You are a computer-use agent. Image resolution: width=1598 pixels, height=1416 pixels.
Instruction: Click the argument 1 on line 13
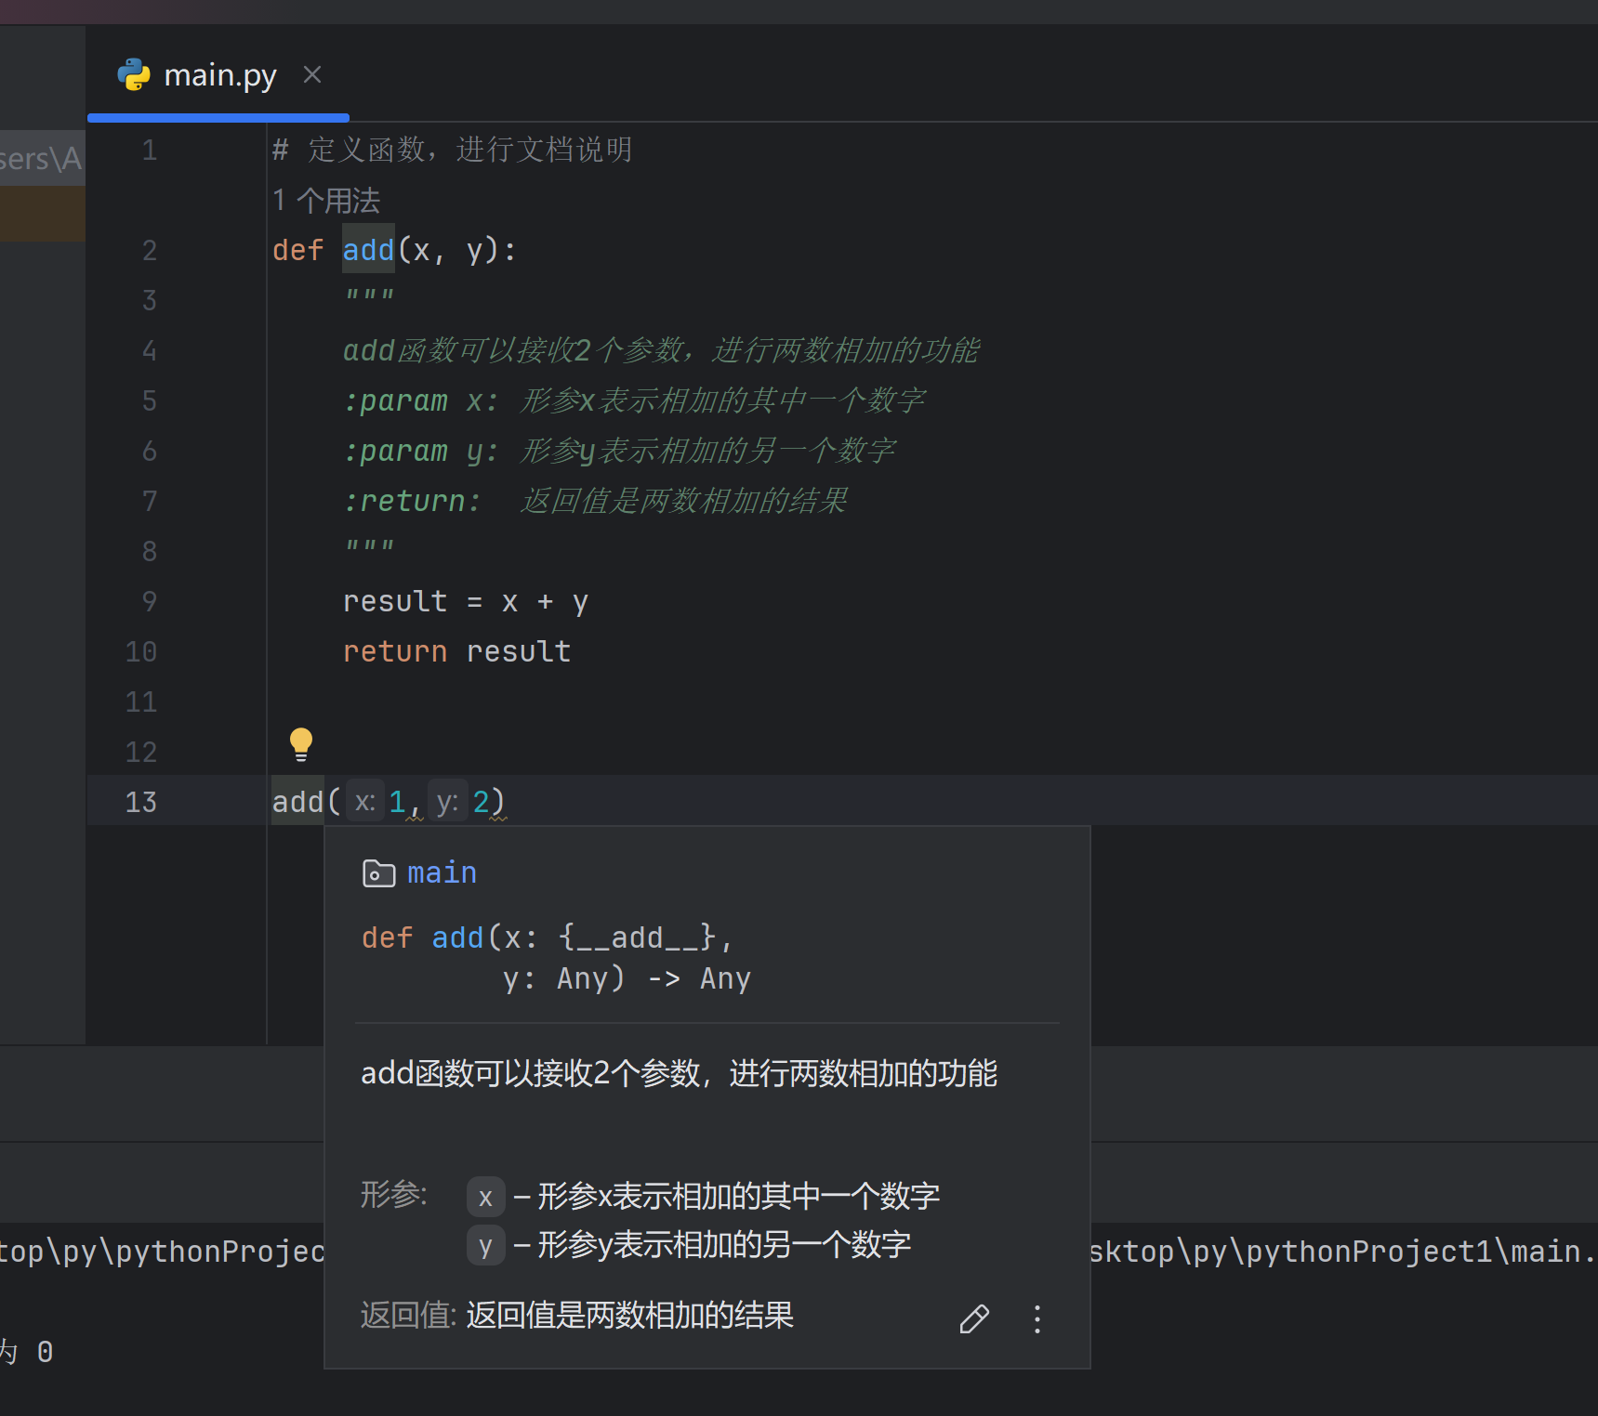point(397,801)
